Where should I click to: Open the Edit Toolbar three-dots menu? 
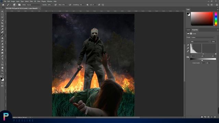click(2, 73)
